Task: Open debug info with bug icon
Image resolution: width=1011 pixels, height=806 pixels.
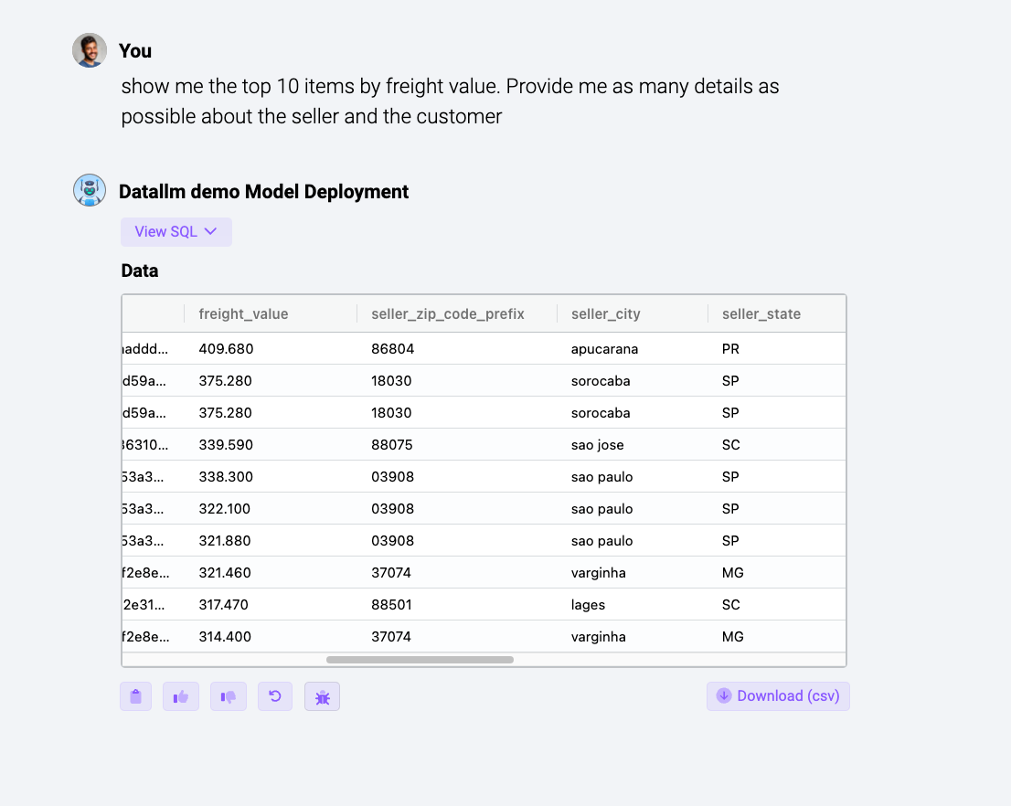Action: coord(322,696)
